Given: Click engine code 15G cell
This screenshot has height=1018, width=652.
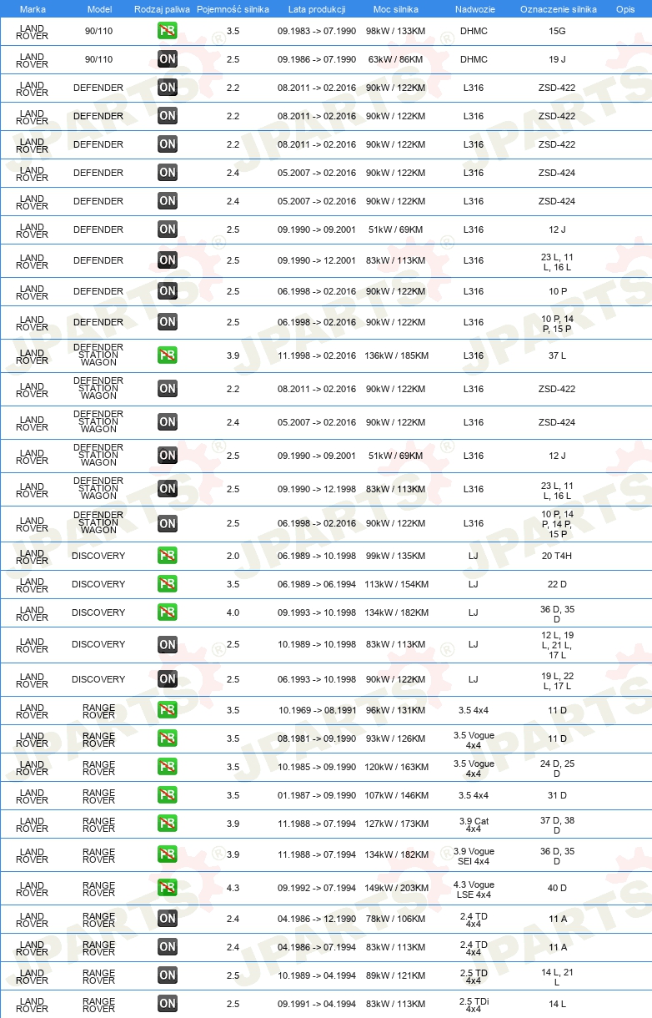Looking at the screenshot, I should (x=557, y=31).
